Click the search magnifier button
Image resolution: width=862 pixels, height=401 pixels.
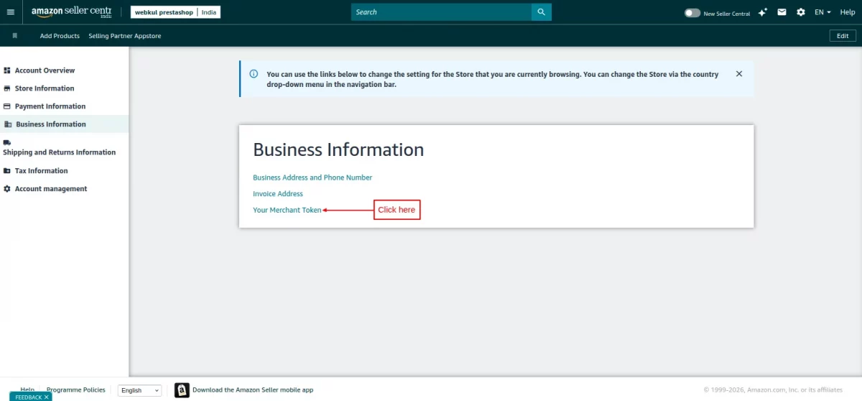pos(542,12)
